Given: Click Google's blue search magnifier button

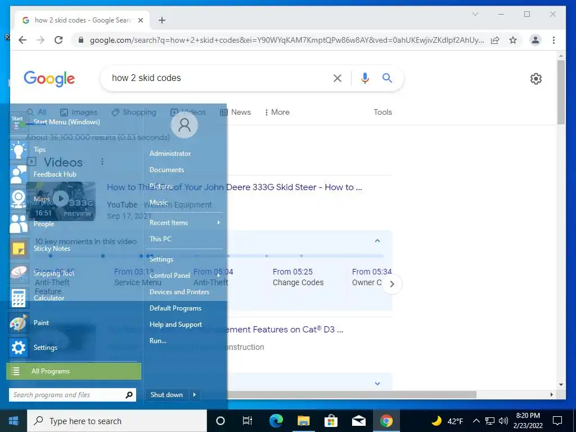Looking at the screenshot, I should [387, 78].
